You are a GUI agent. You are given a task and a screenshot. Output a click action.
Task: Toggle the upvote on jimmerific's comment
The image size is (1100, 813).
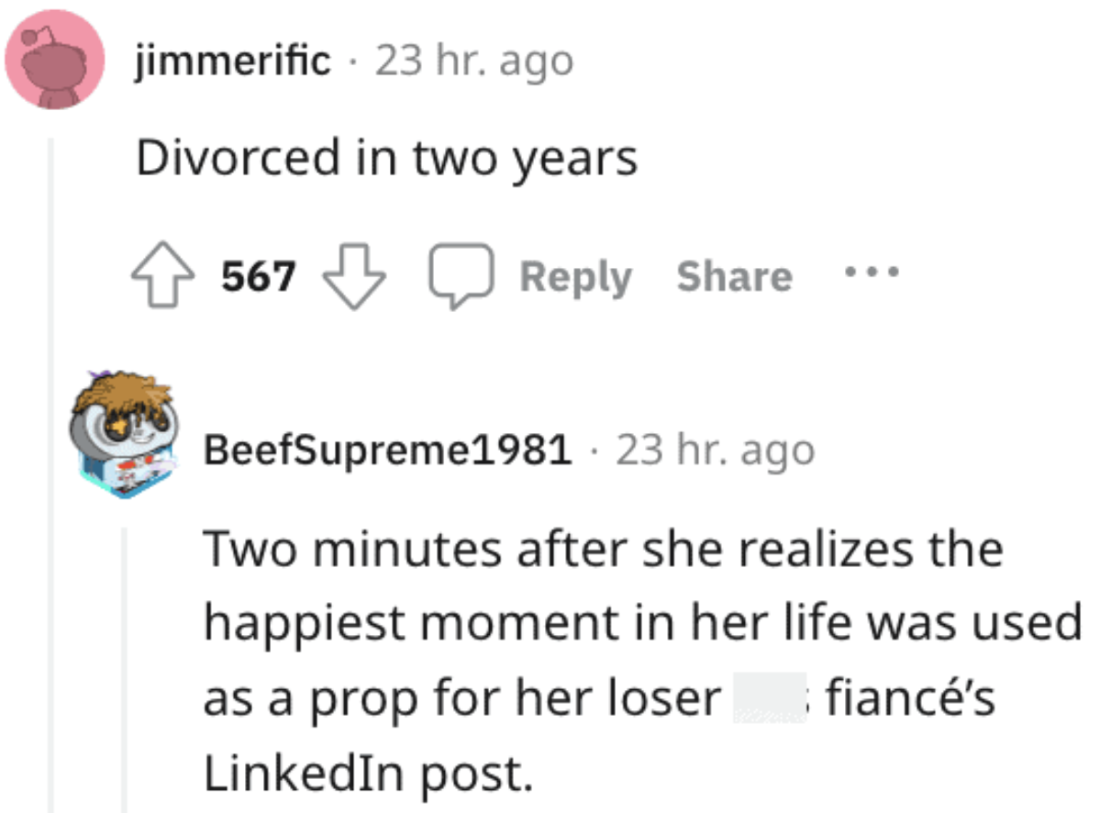[x=162, y=274]
